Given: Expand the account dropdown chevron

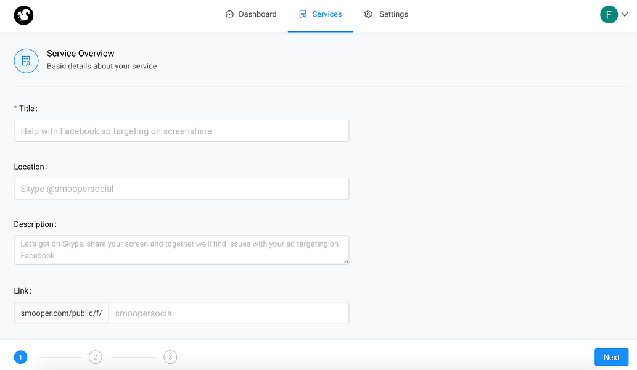Looking at the screenshot, I should coord(625,14).
